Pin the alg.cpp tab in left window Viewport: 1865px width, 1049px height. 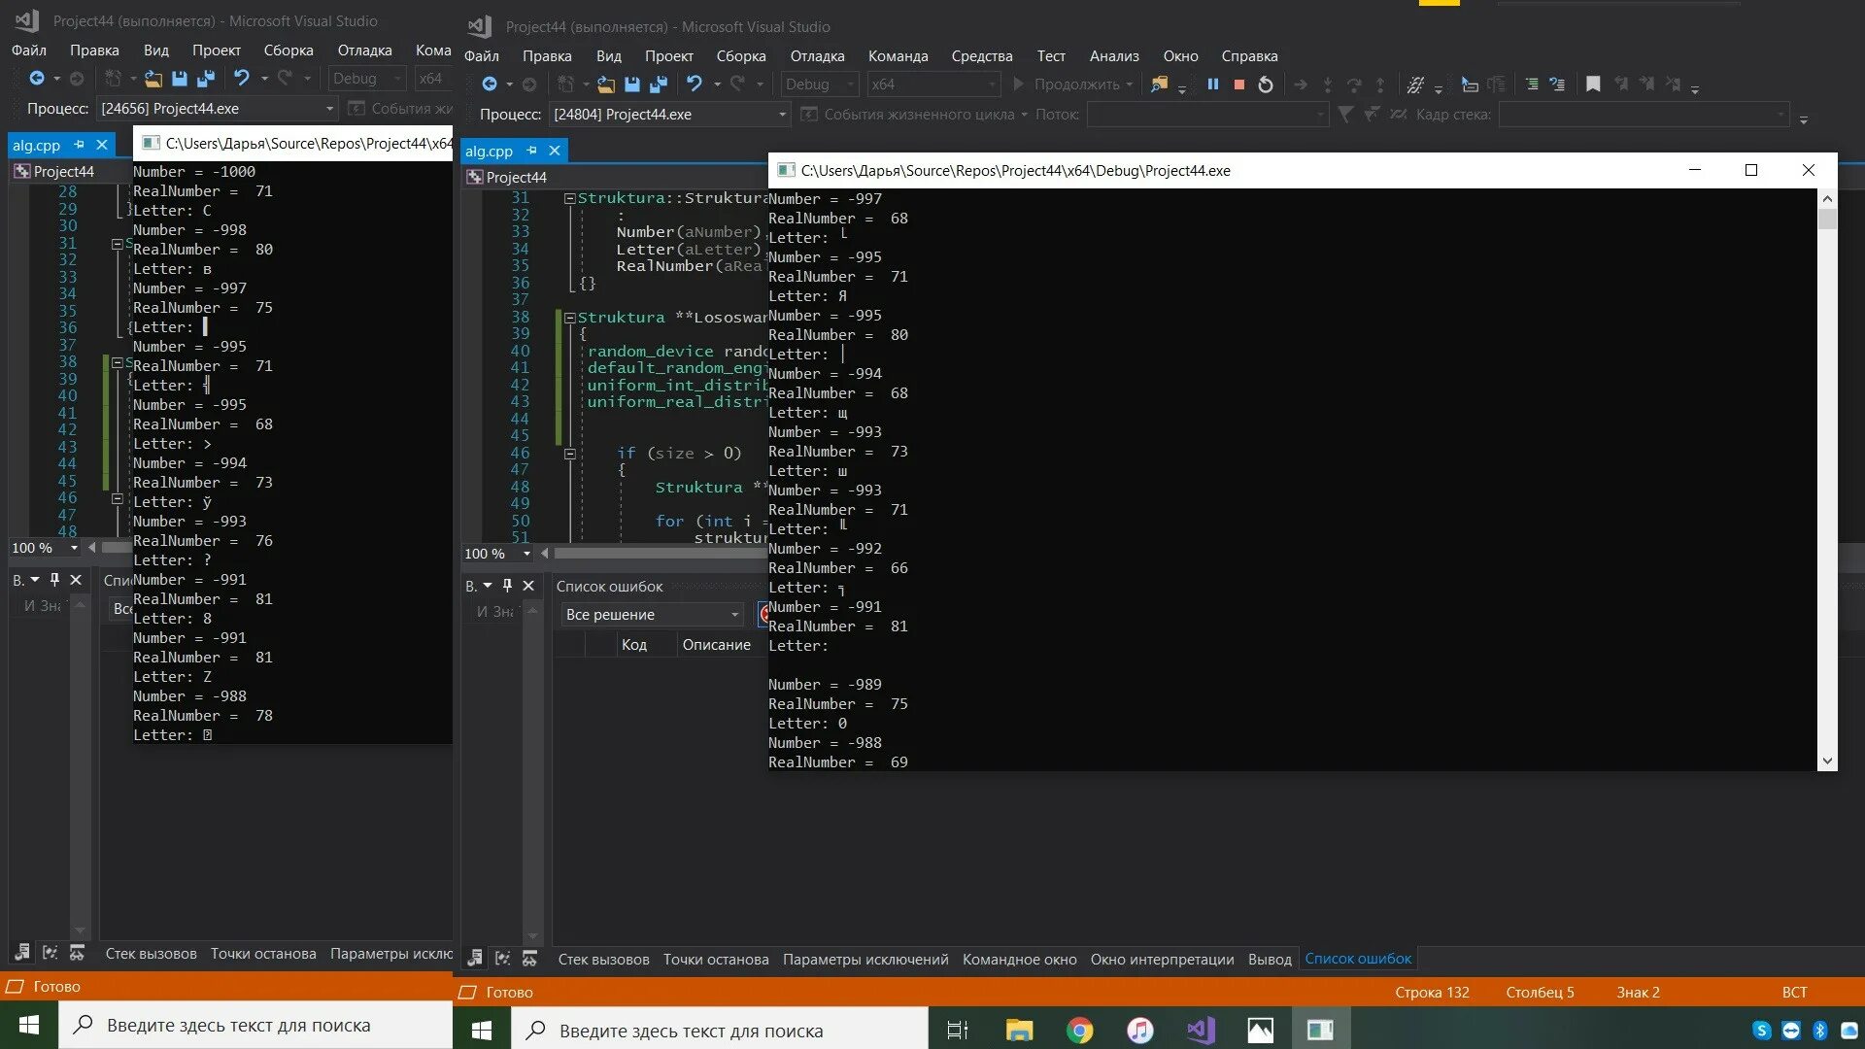pyautogui.click(x=79, y=145)
